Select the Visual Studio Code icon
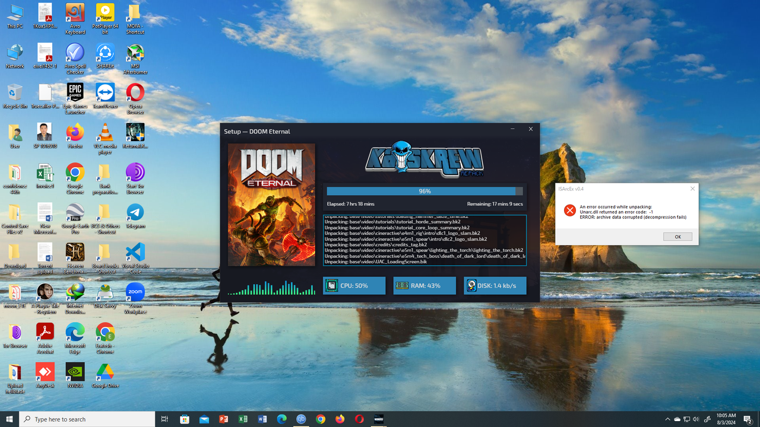Image resolution: width=760 pixels, height=427 pixels. [135, 259]
